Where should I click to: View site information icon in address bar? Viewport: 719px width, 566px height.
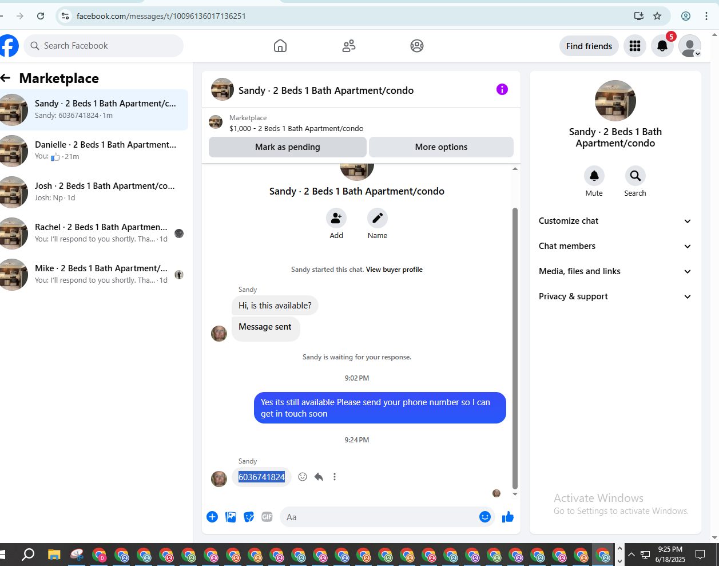pos(65,16)
